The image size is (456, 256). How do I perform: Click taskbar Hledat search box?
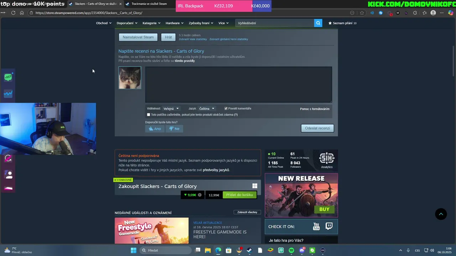pos(165,250)
